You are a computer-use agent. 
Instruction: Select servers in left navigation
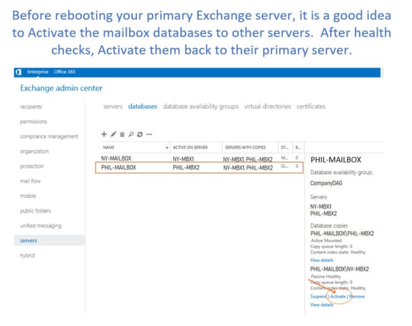(x=50, y=240)
